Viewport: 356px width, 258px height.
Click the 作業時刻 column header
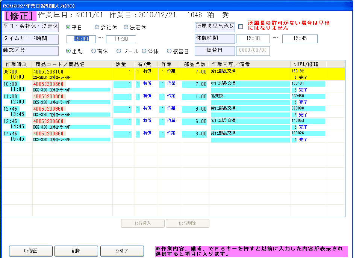17,64
